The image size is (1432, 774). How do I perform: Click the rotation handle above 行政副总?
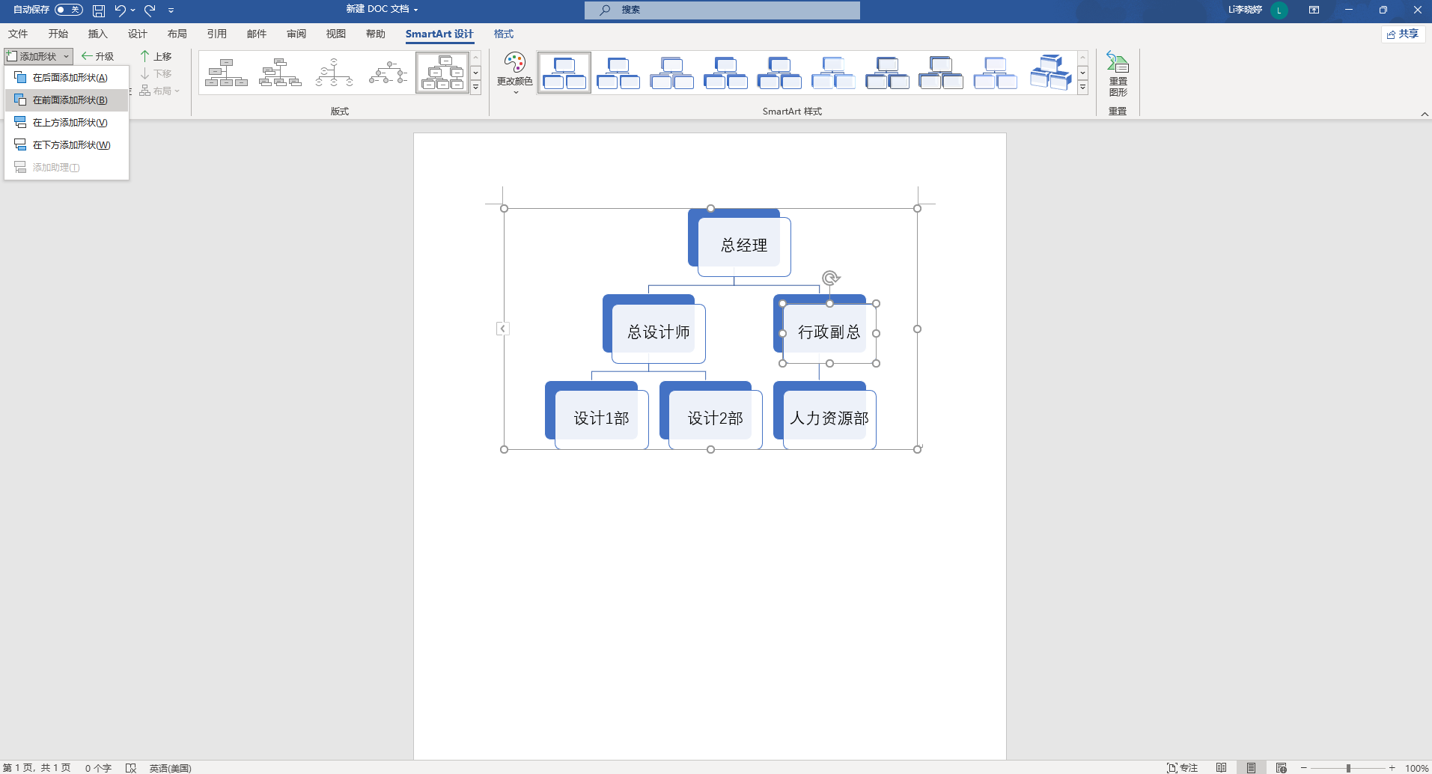pos(829,278)
